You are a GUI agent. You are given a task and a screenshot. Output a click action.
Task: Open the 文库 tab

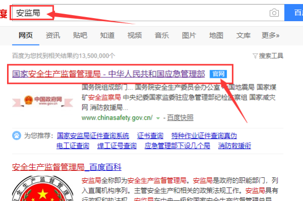click(x=243, y=35)
